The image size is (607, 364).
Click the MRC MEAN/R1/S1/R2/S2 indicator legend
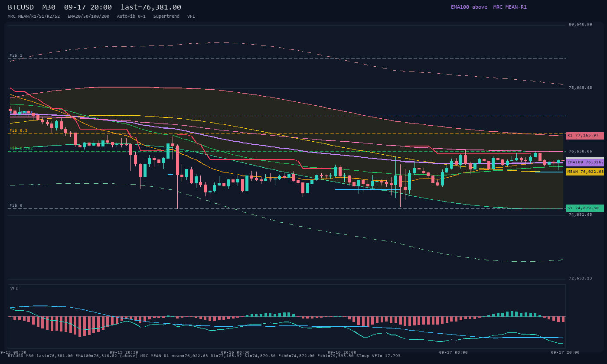(x=34, y=16)
